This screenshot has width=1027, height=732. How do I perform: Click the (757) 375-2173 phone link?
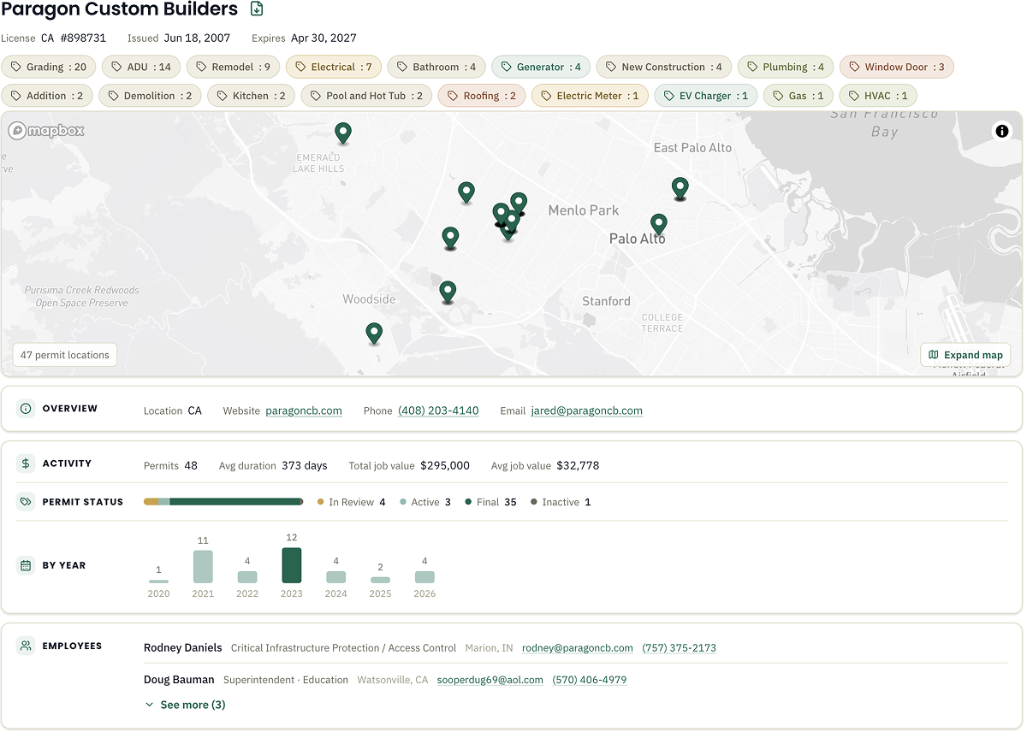click(680, 648)
